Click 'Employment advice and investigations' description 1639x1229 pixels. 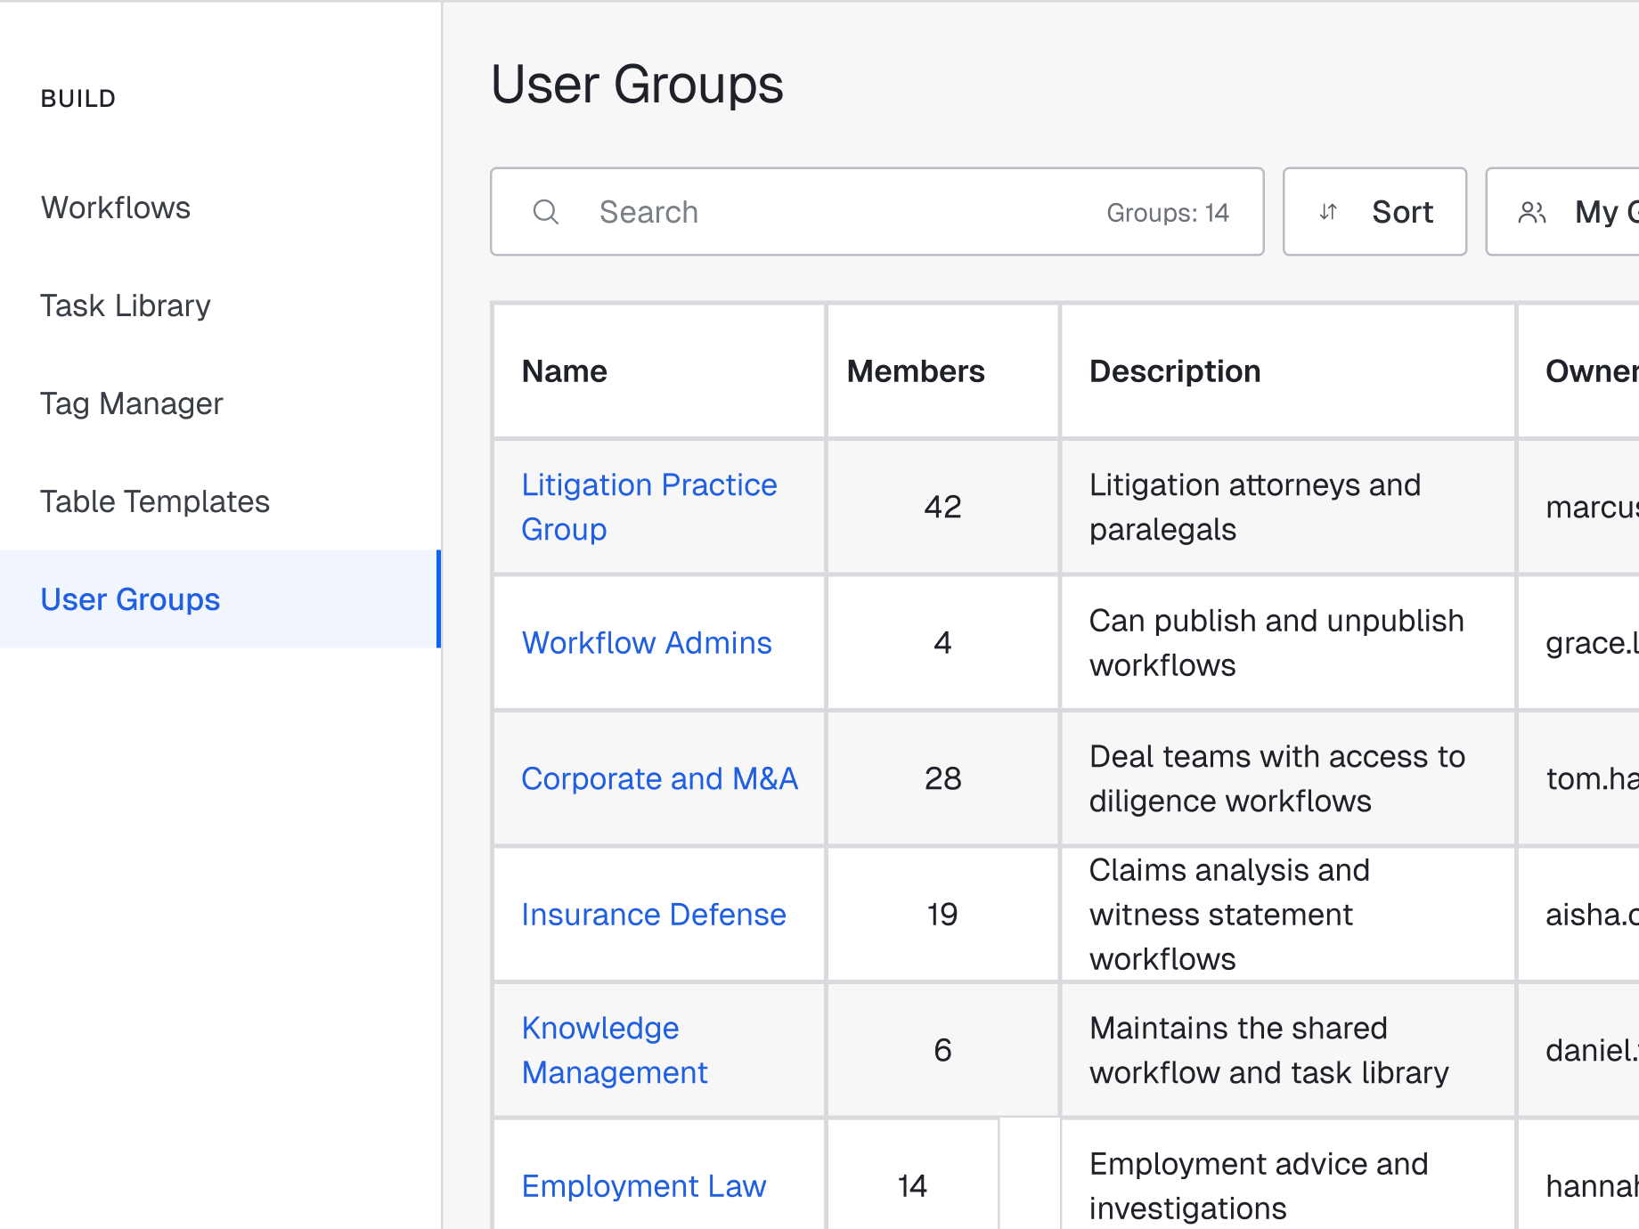[x=1259, y=1186]
